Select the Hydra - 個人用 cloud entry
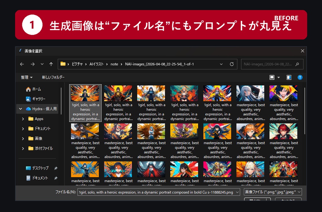Viewport: 322px width, 212px height. 41,109
